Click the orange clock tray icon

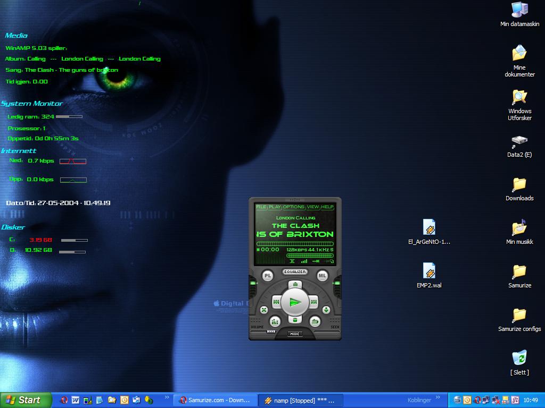pyautogui.click(x=467, y=400)
